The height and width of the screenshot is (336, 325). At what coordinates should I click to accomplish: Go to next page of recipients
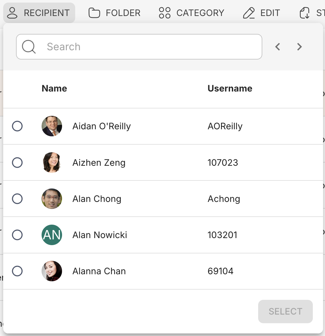click(x=299, y=47)
